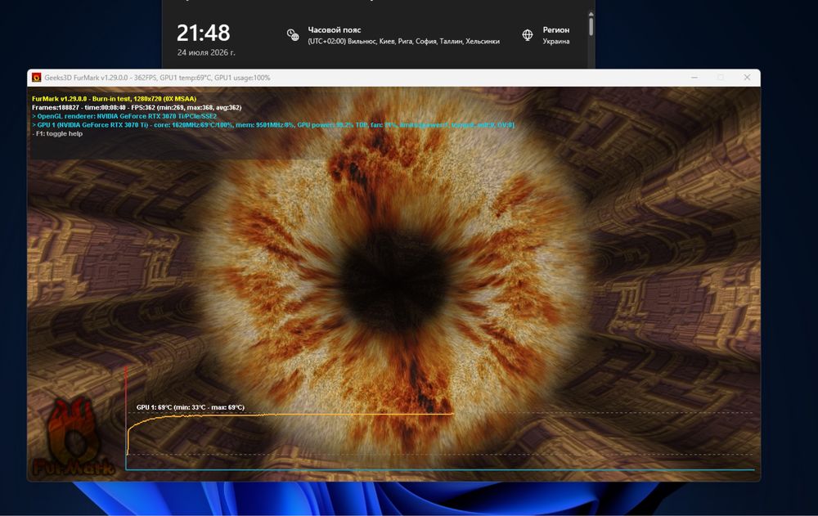Viewport: 818px width, 516px height.
Task: Click the orange temperature curve line
Action: [x=290, y=415]
